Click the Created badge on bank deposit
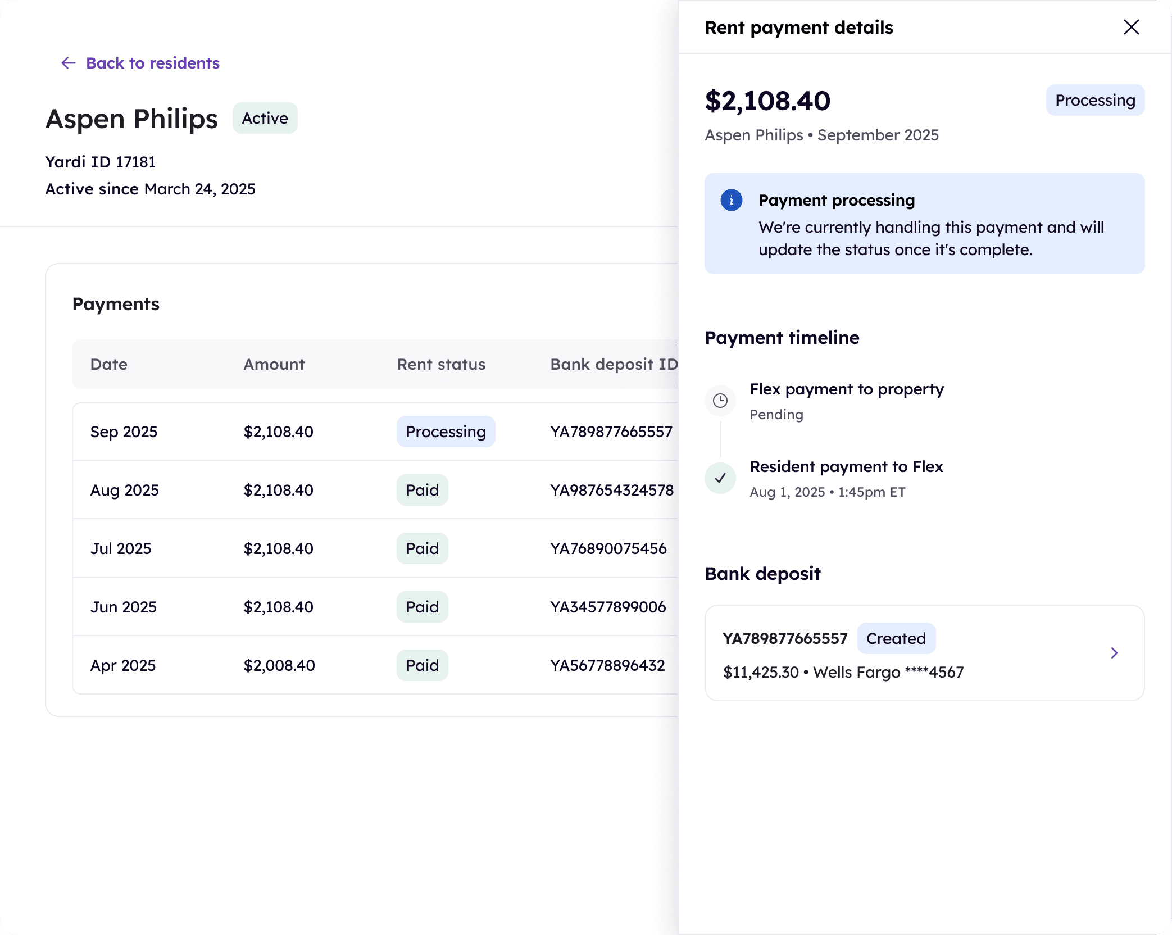This screenshot has height=935, width=1172. coord(896,638)
